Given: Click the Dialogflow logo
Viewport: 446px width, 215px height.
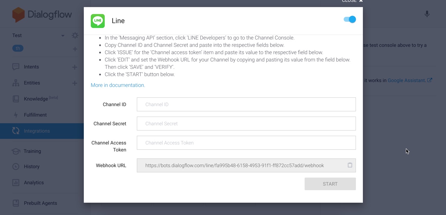Looking at the screenshot, I should (42, 15).
